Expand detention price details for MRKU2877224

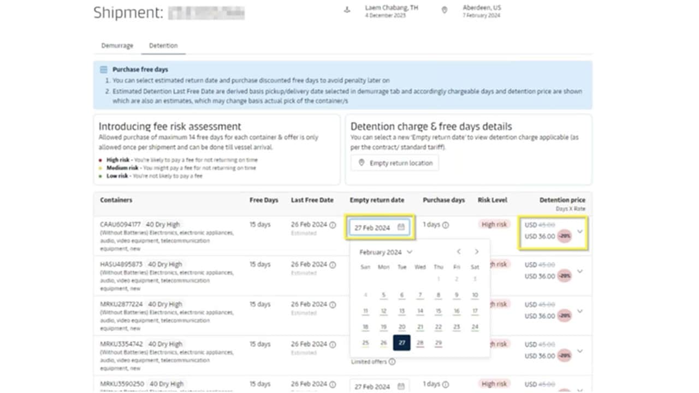pyautogui.click(x=580, y=311)
